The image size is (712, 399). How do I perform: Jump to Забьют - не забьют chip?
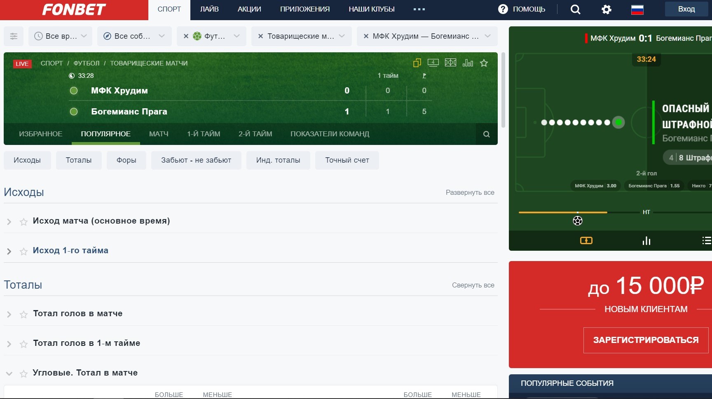click(196, 160)
